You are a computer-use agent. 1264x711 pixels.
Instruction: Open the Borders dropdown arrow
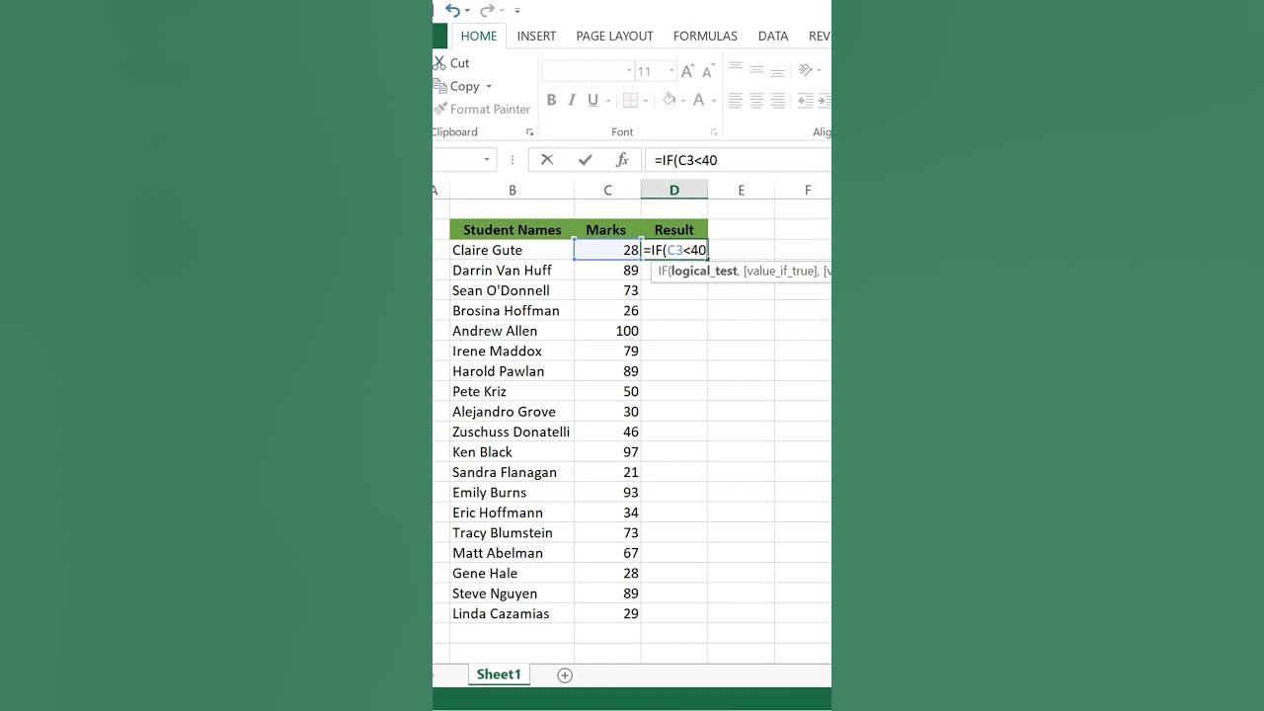coord(646,100)
